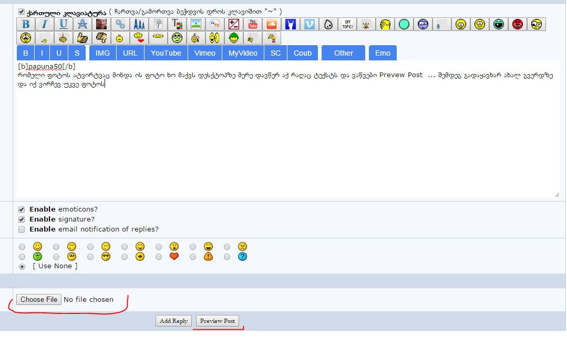
Task: Click the large underline U toolbar icon
Action: coord(64,24)
